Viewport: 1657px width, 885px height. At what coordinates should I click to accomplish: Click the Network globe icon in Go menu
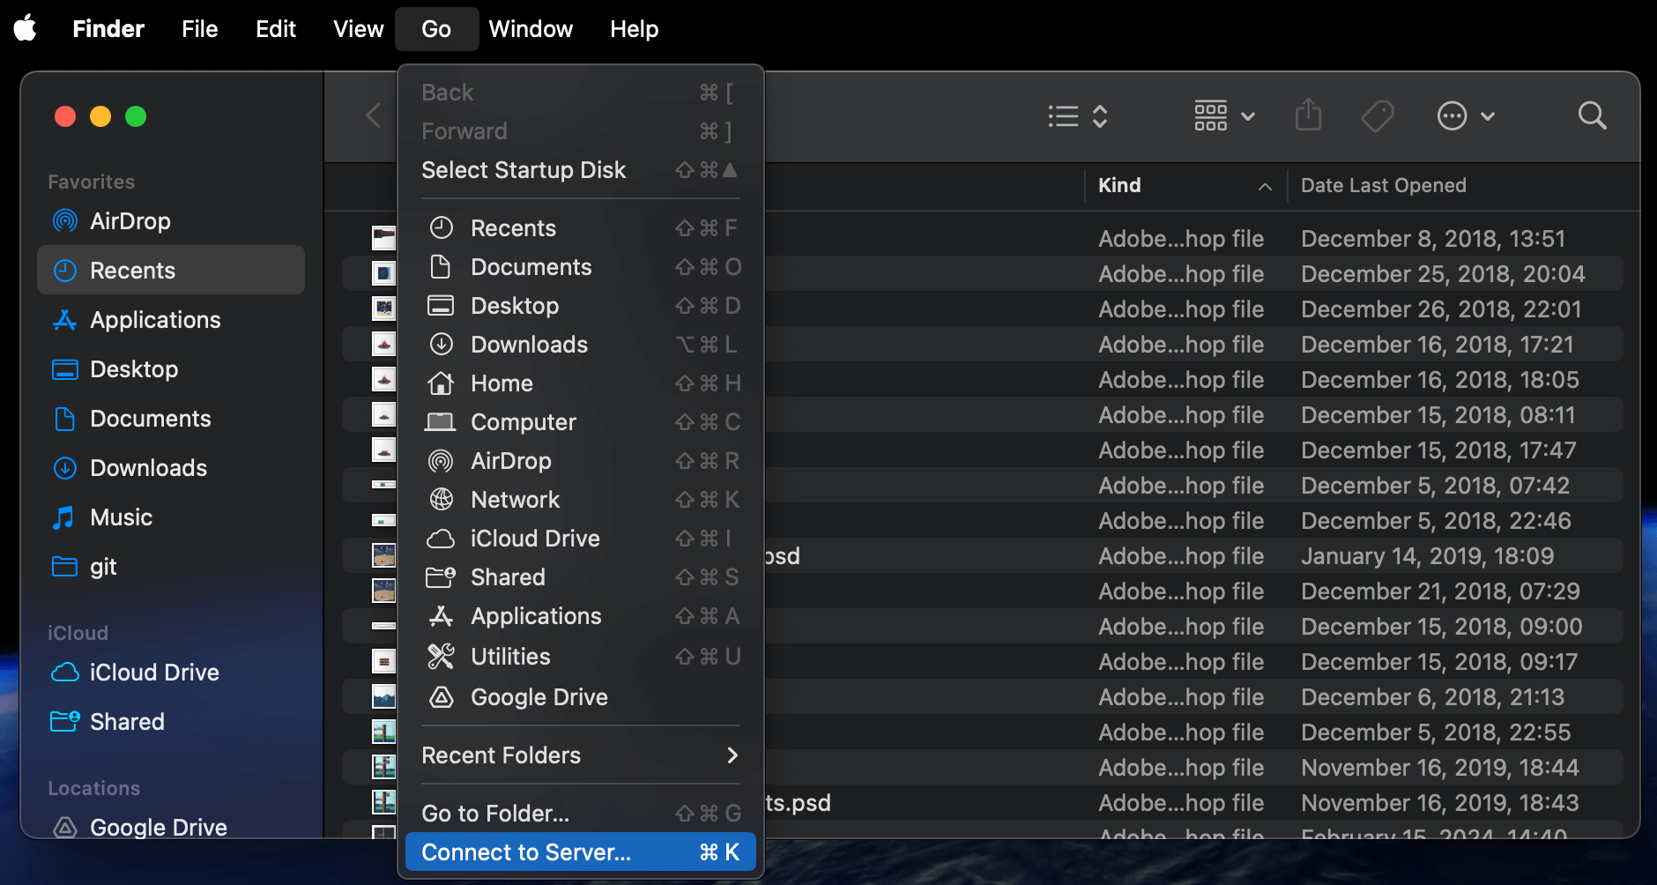tap(441, 499)
